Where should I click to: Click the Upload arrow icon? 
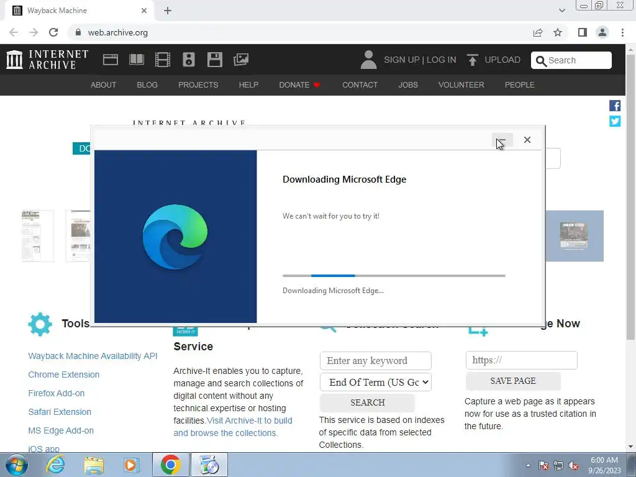pos(472,60)
